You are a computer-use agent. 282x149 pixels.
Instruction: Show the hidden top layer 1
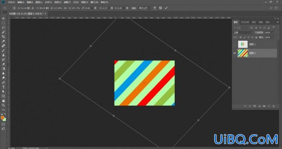234,44
